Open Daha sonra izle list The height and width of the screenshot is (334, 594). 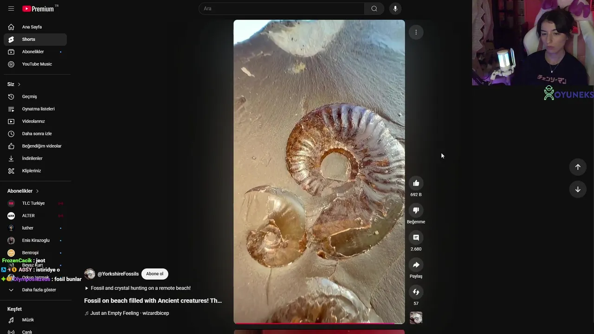pos(35,134)
